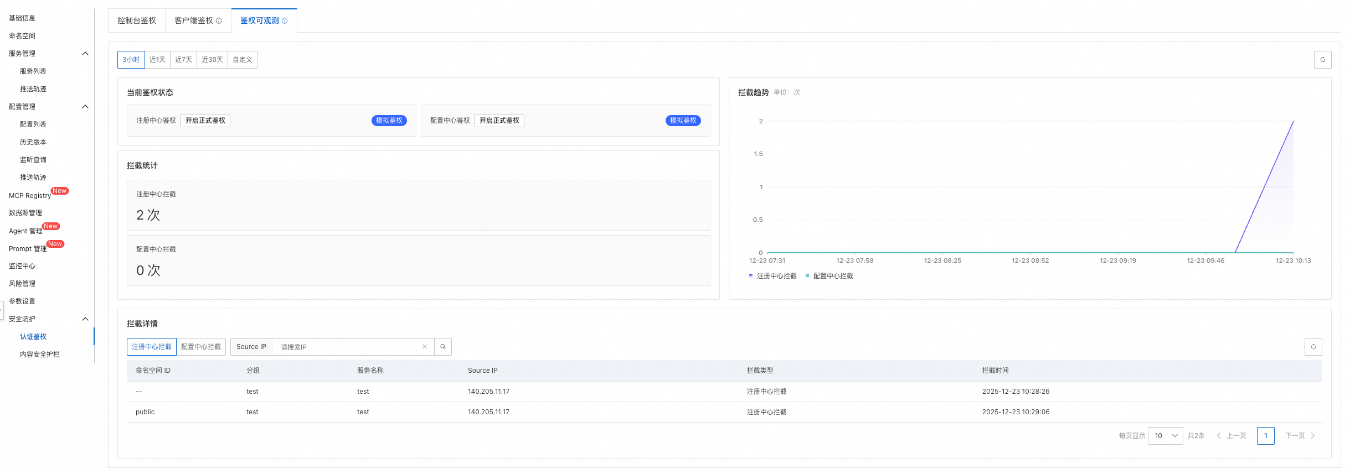Select the 近7天 time range
Viewport: 1350px width, 474px height.
pos(184,60)
